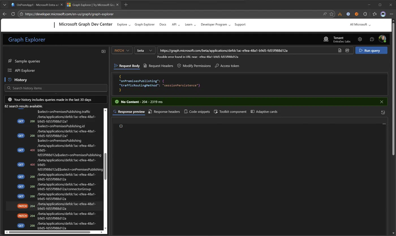396x236 pixels.
Task: Switch to the Request Headers tab
Action: [158, 66]
